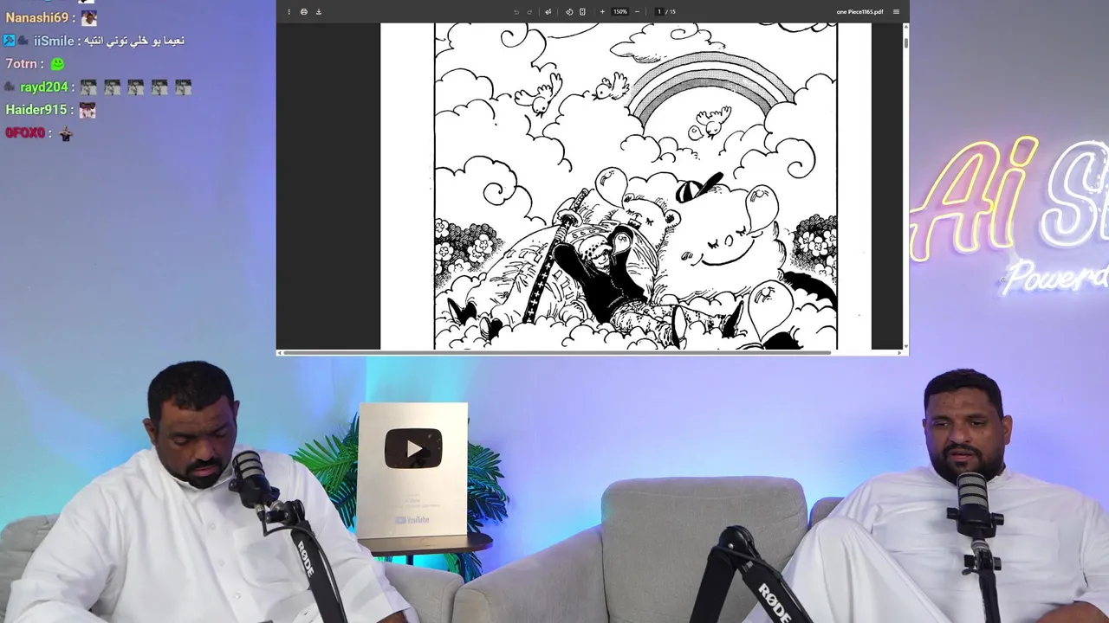Click the annotation draw icon in PDF toolbar
This screenshot has height=623, width=1109.
[548, 11]
